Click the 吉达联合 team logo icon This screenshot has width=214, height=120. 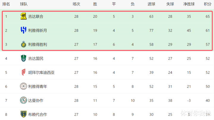[23, 16]
